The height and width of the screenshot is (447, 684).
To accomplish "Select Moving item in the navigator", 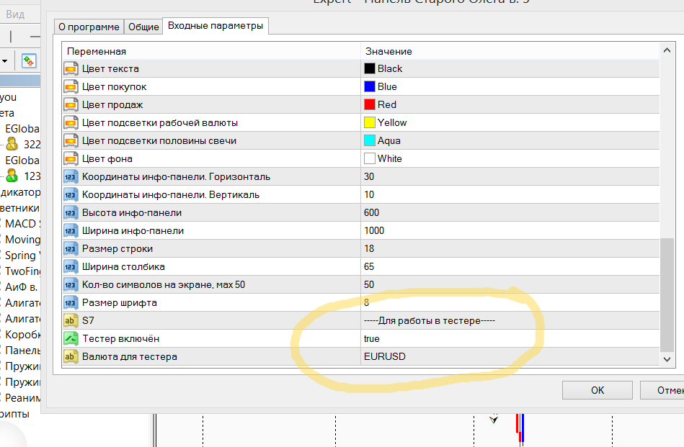I will 22,240.
